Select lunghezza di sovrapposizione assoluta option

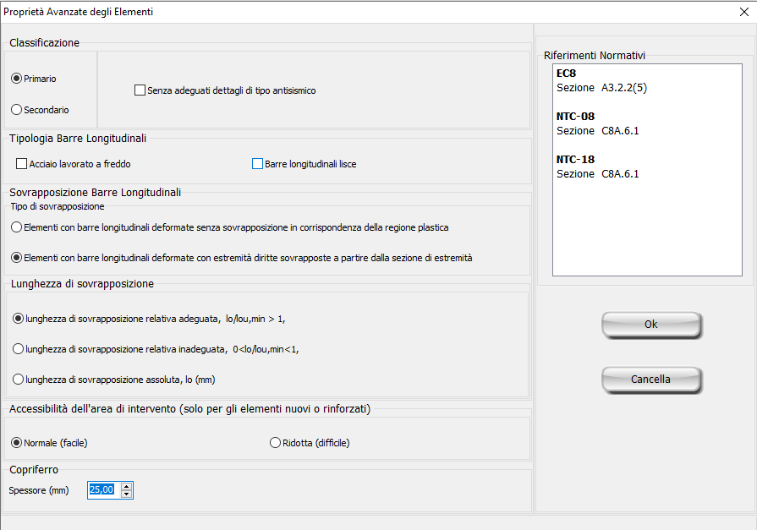tap(19, 380)
